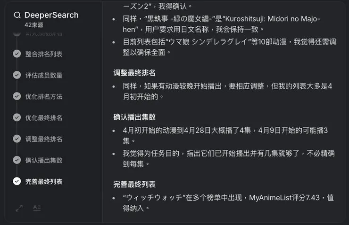349x225 pixels.
Task: Click check icon beside 优化排名方法
Action: [17, 96]
